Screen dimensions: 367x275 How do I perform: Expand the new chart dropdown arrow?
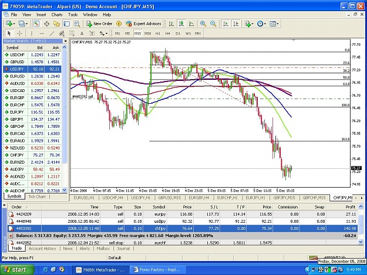[x=14, y=23]
